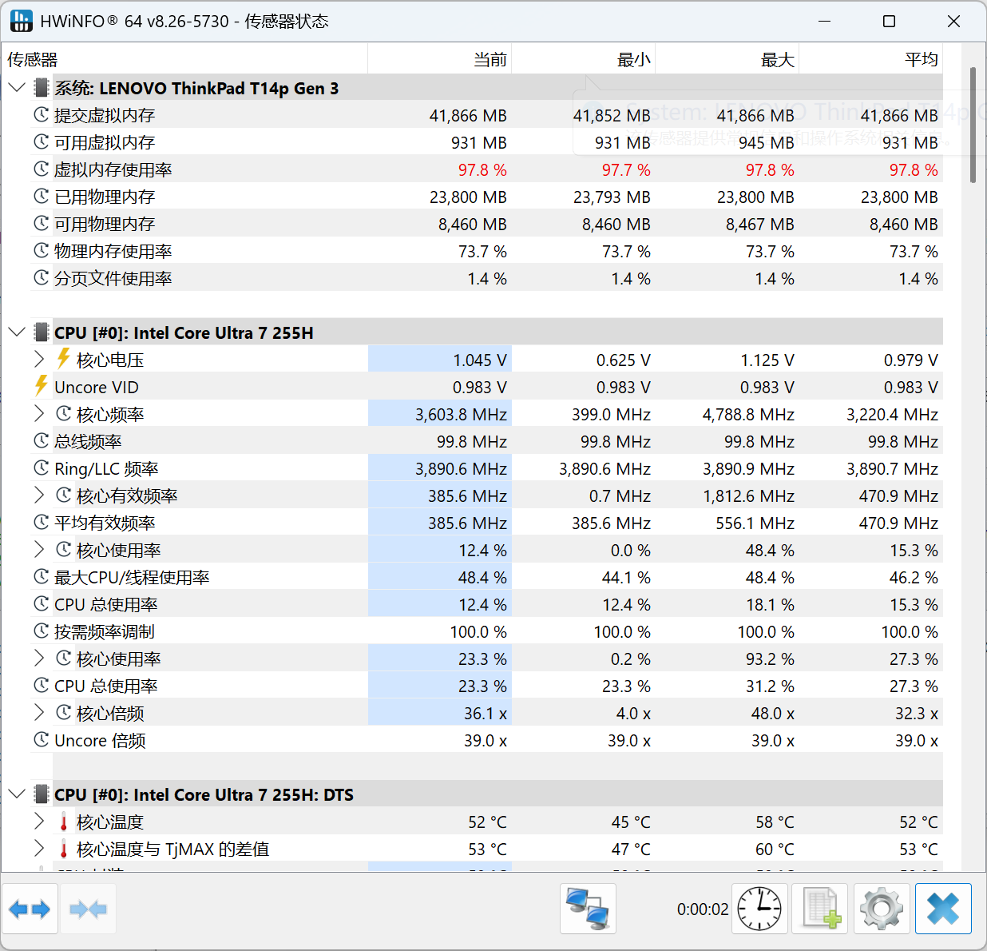Click the 0.625 V minimum voltage
The width and height of the screenshot is (987, 951).
coord(624,360)
